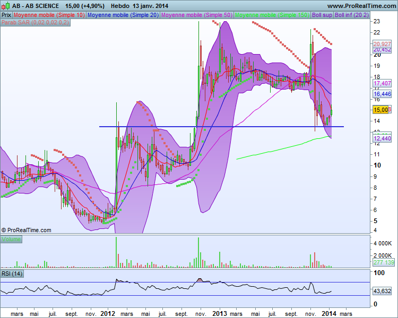
Task: Open Moyenne mobile (Simple 50) label
Action: pos(197,15)
